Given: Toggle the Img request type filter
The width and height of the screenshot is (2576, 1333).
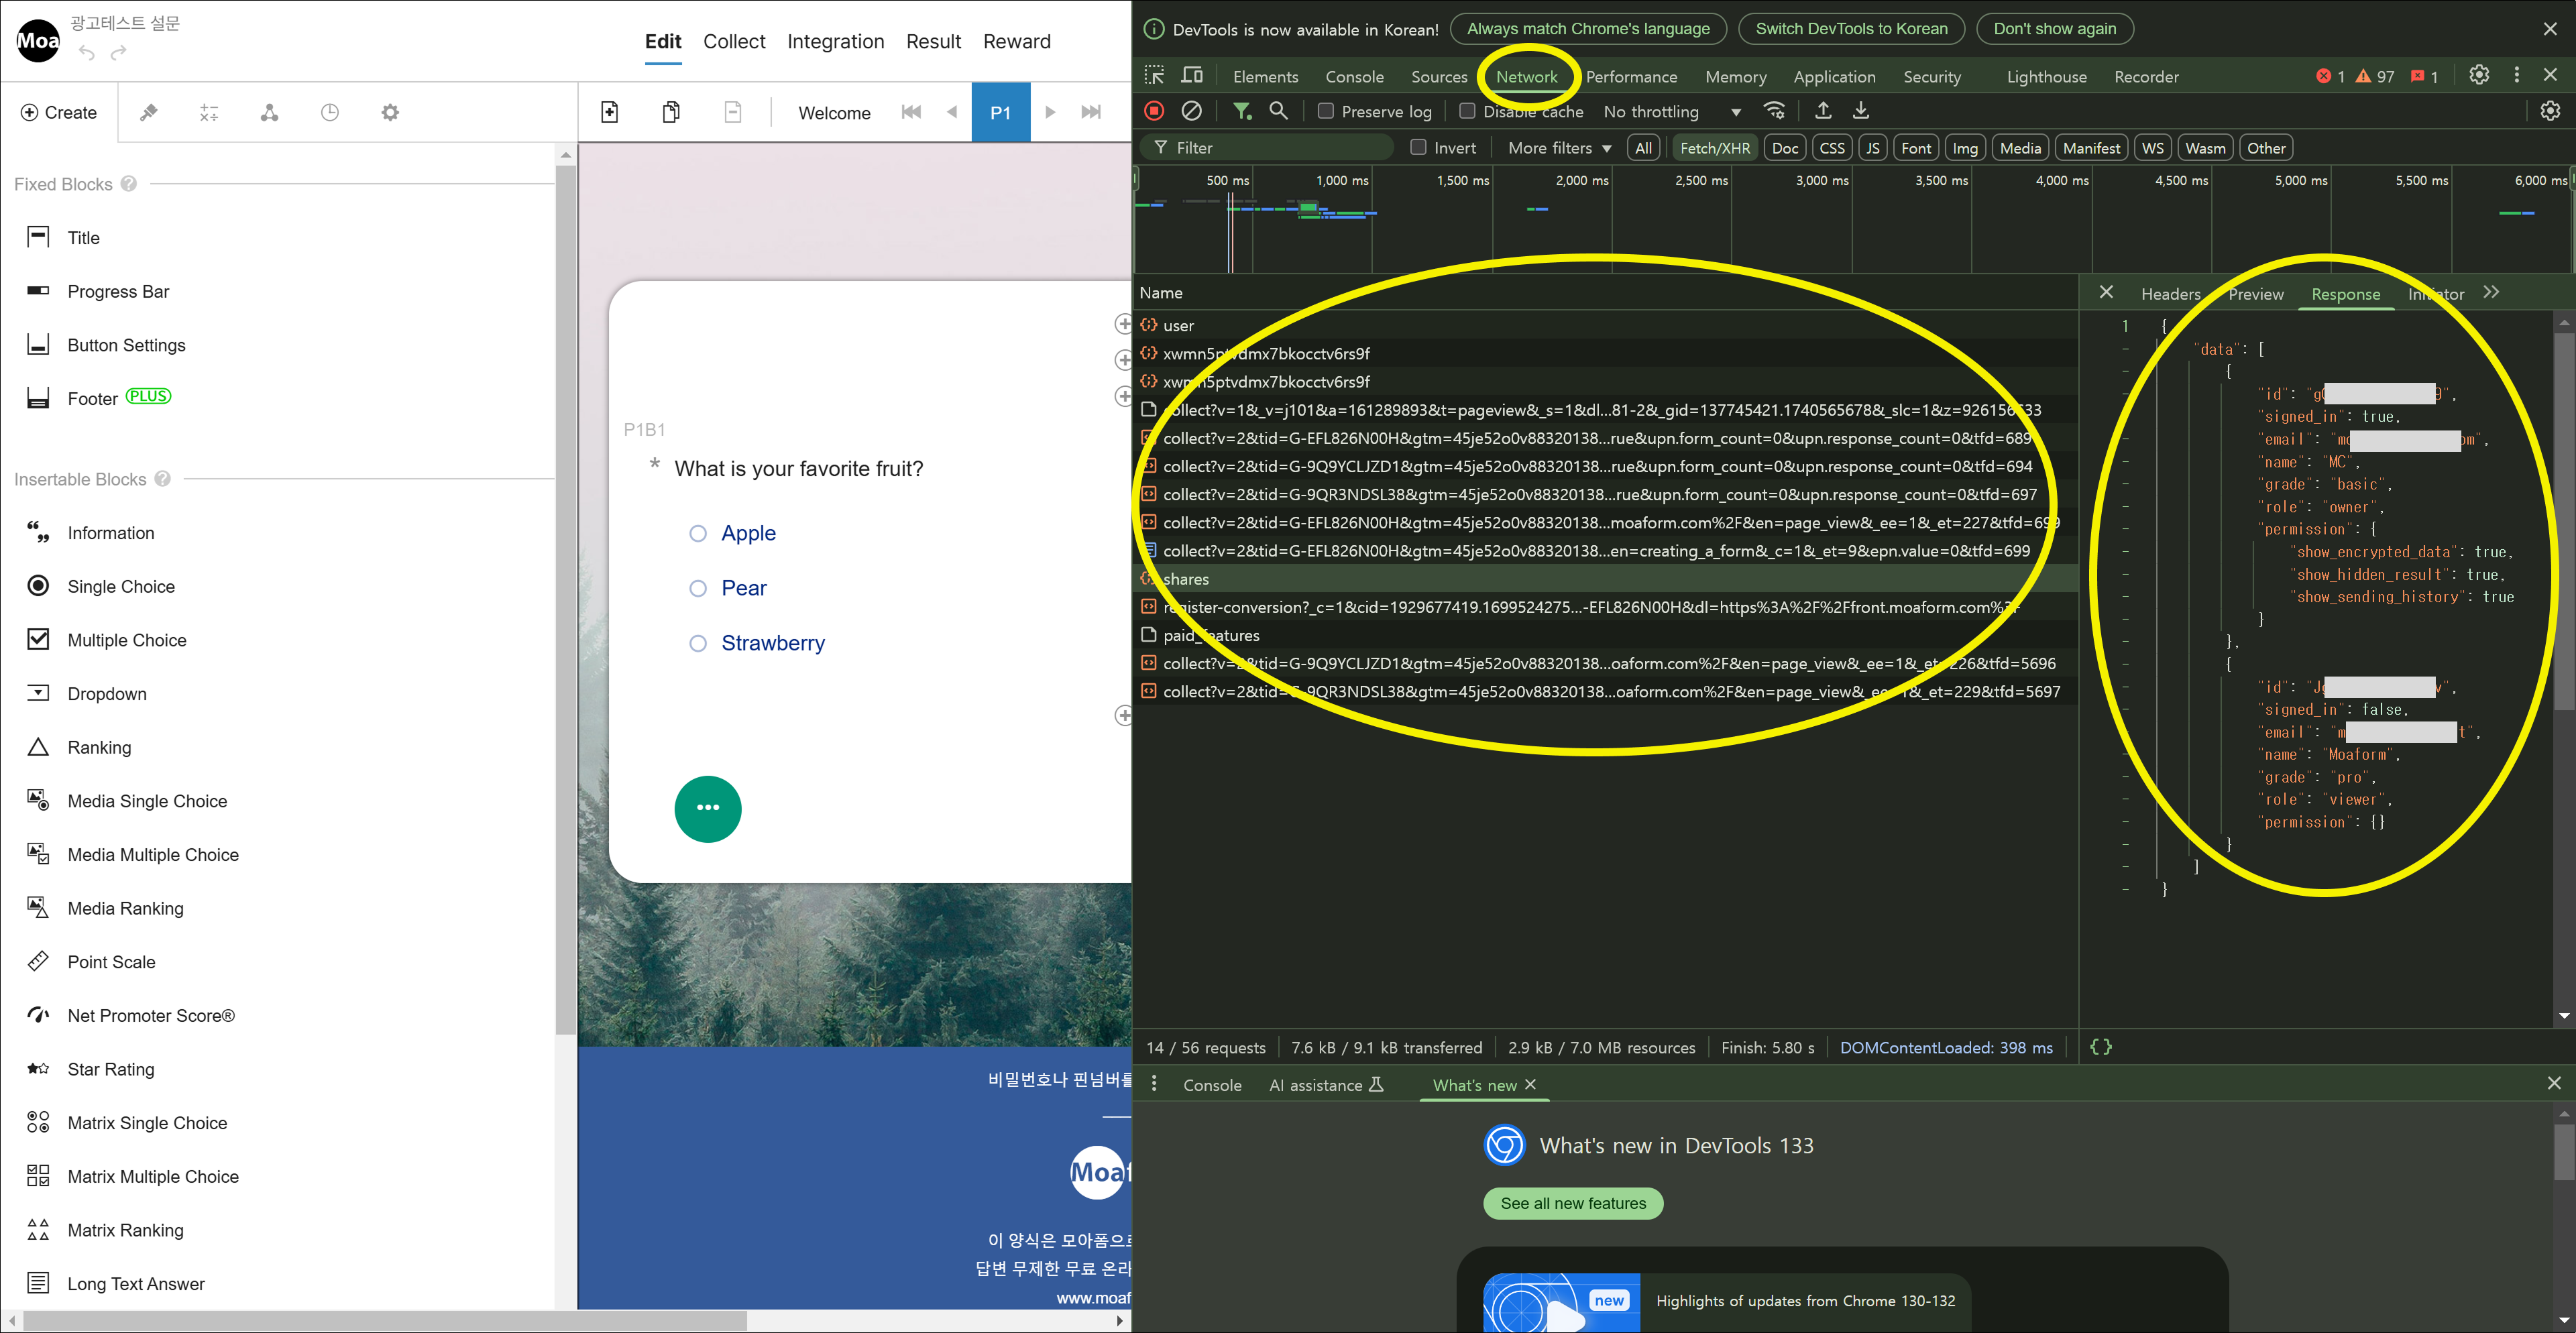Looking at the screenshot, I should click(x=1965, y=148).
